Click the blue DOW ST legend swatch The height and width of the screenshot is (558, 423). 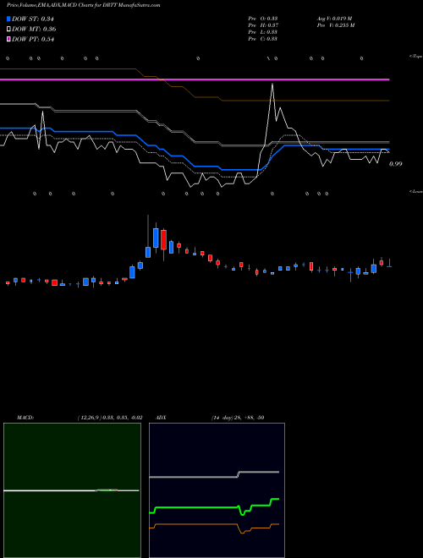8,19
